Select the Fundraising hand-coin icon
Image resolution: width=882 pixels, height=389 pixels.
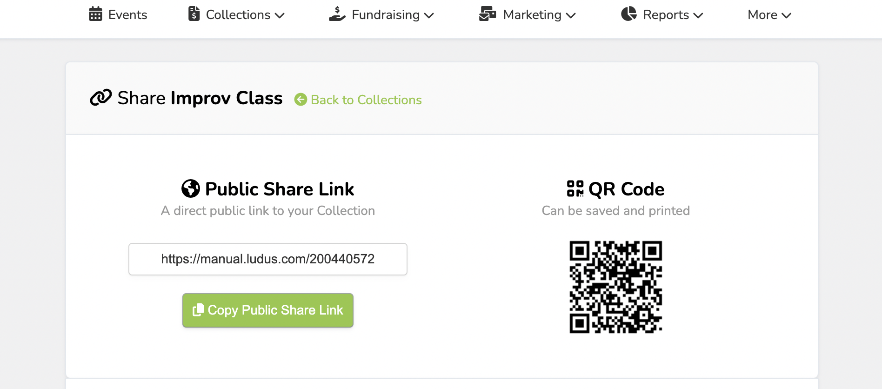(336, 14)
